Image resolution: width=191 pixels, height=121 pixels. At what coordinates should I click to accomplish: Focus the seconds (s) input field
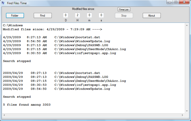tap(101, 15)
